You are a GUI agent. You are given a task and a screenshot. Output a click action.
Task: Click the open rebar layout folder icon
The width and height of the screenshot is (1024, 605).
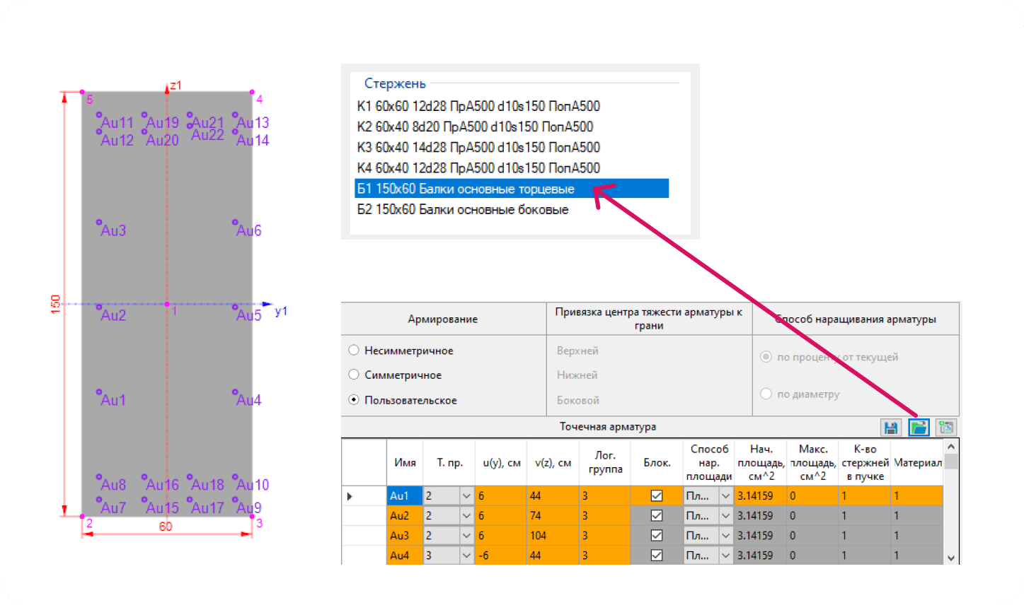click(919, 428)
